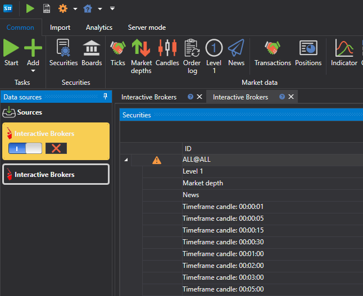This screenshot has width=363, height=296.
Task: Click the green play icon in quick access bar
Action: (30, 8)
